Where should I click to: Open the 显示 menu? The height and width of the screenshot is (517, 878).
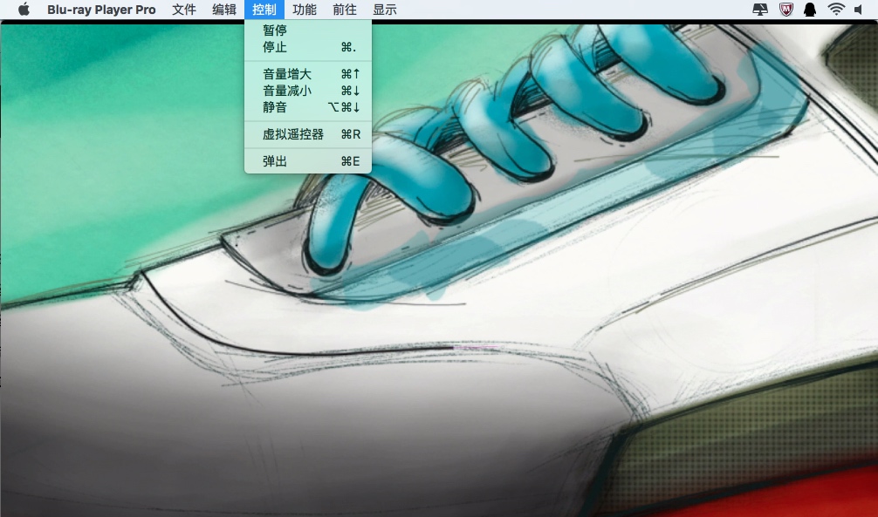point(385,10)
